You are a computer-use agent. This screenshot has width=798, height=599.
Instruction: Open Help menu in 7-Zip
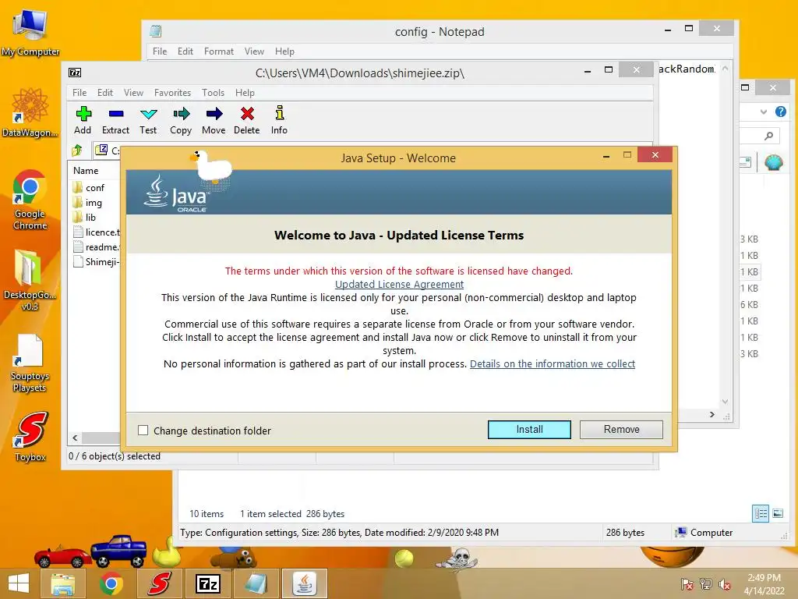point(245,93)
